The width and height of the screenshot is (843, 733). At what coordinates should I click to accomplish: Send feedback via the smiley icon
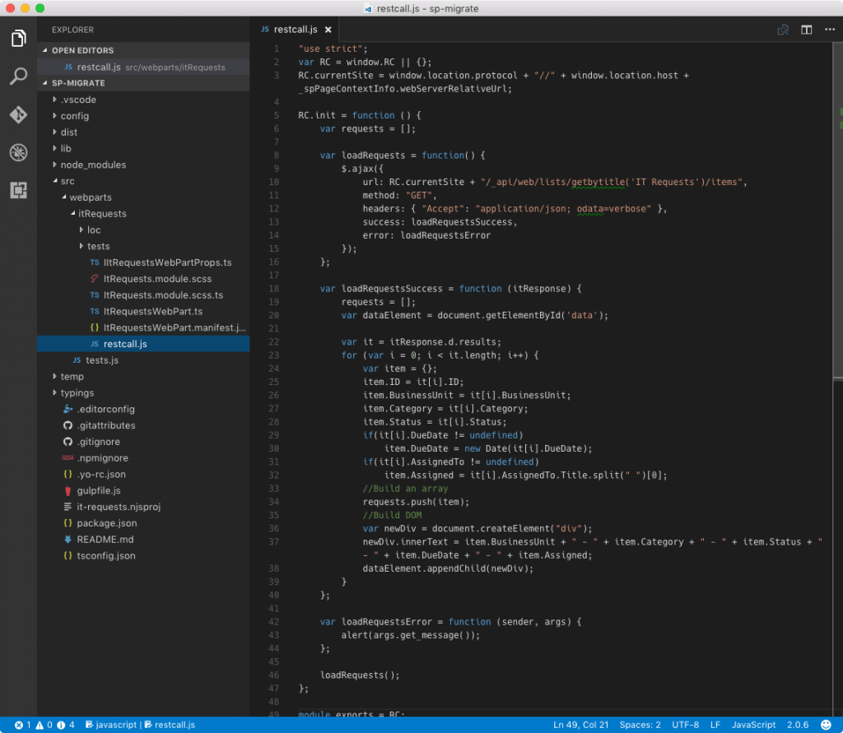point(826,725)
